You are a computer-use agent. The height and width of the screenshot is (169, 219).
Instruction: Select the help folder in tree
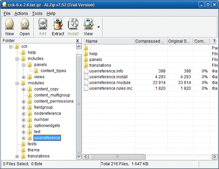pyautogui.click(x=32, y=53)
